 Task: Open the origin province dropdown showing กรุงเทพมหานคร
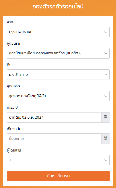pyautogui.click(x=58, y=32)
